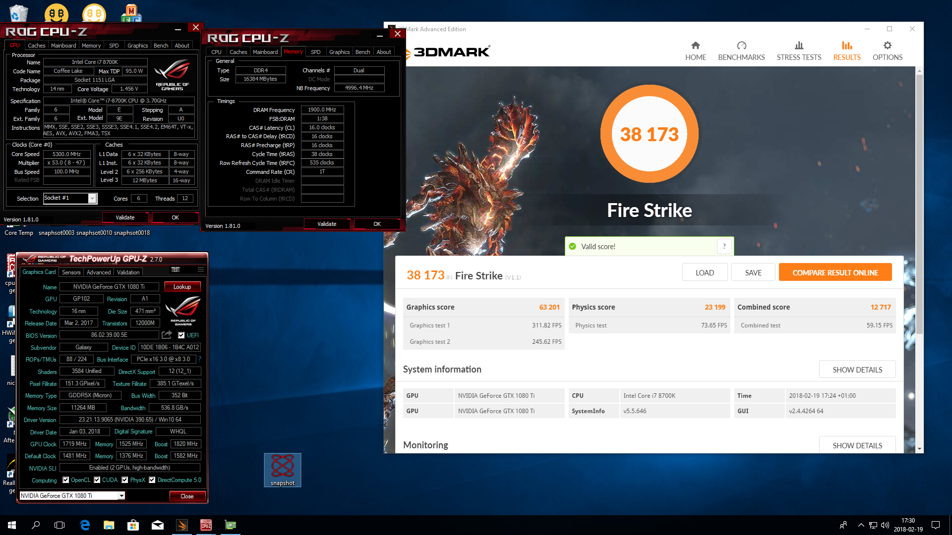Open GPU-Z hamburger menu icon
Viewport: 952px width, 535px height.
[201, 270]
